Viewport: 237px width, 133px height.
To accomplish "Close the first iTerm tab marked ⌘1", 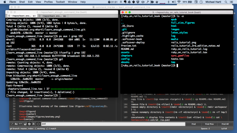I will pyautogui.click(x=9, y=16).
